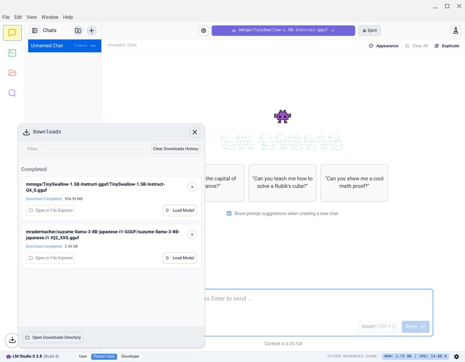Click the suzume-llama IQ2_XXS.gguf file name
465x362 pixels.
point(103,234)
